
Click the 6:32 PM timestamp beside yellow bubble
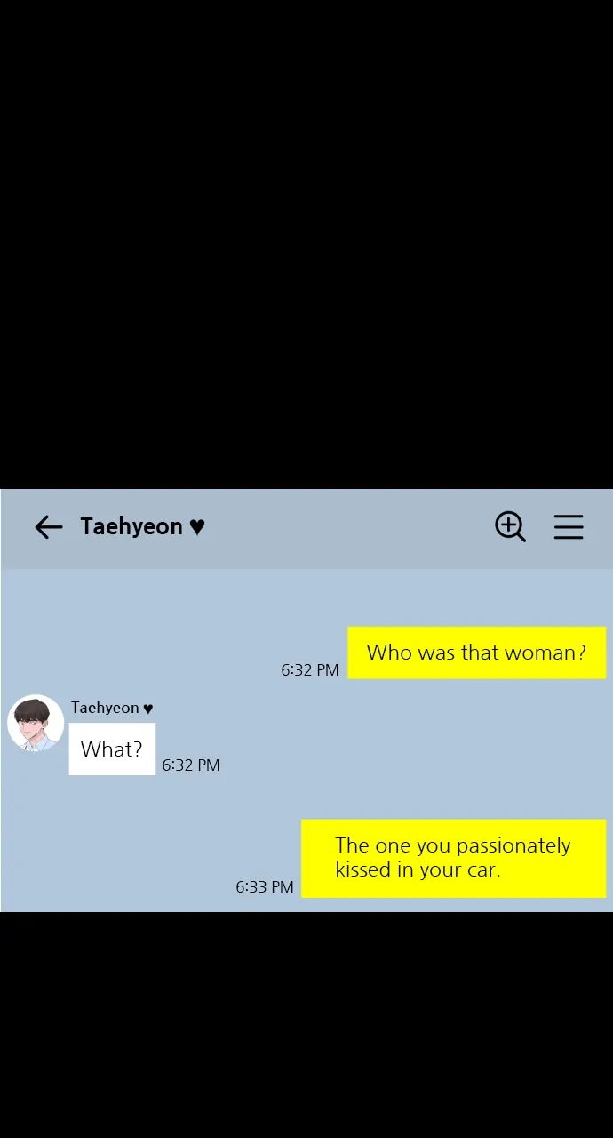[310, 669]
